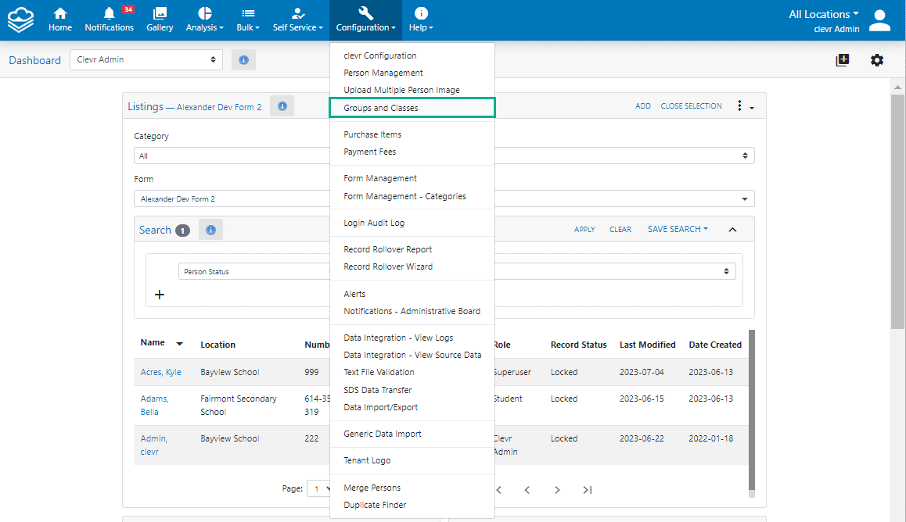Open the Person Status field dropdown
The height and width of the screenshot is (522, 906).
[x=456, y=271]
